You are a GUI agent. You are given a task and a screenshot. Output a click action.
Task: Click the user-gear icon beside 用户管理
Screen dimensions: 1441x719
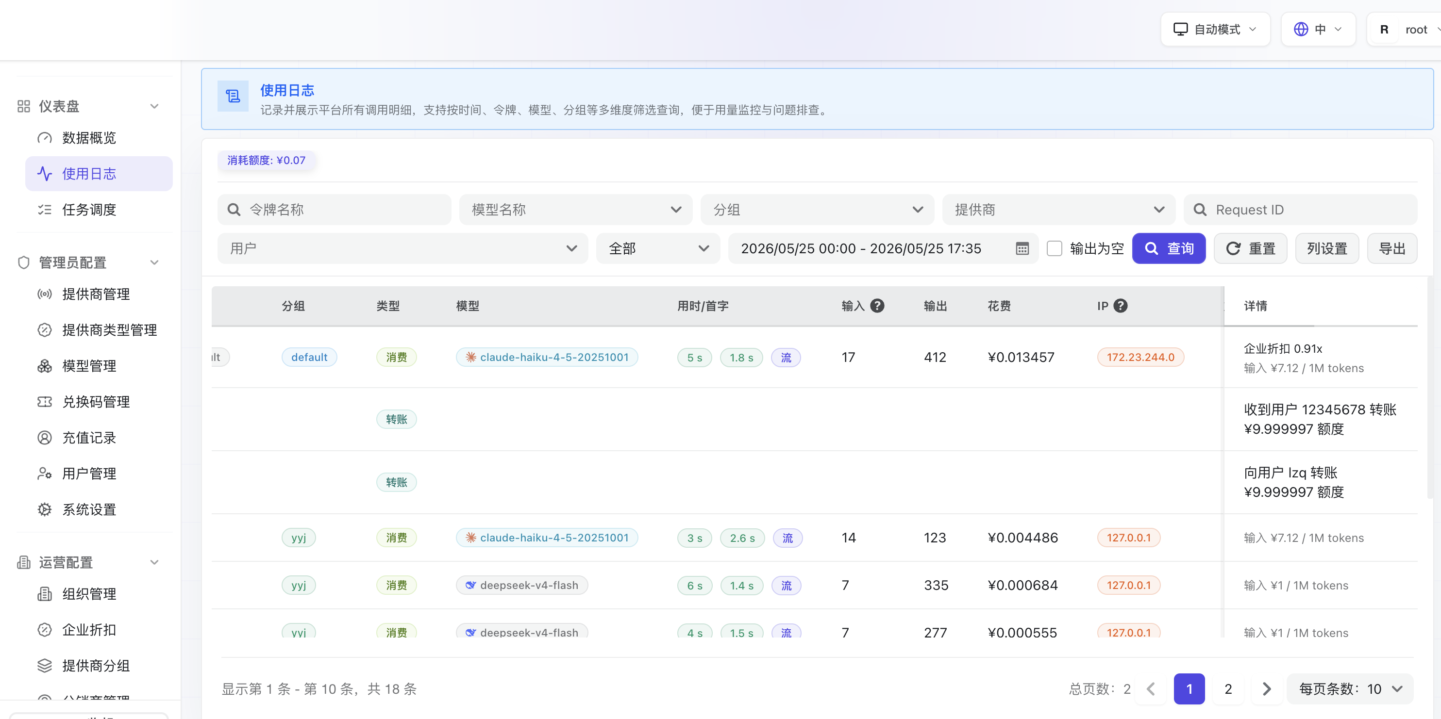(44, 474)
